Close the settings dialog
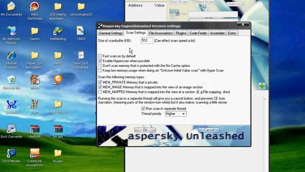305x172 pixels. (243, 24)
